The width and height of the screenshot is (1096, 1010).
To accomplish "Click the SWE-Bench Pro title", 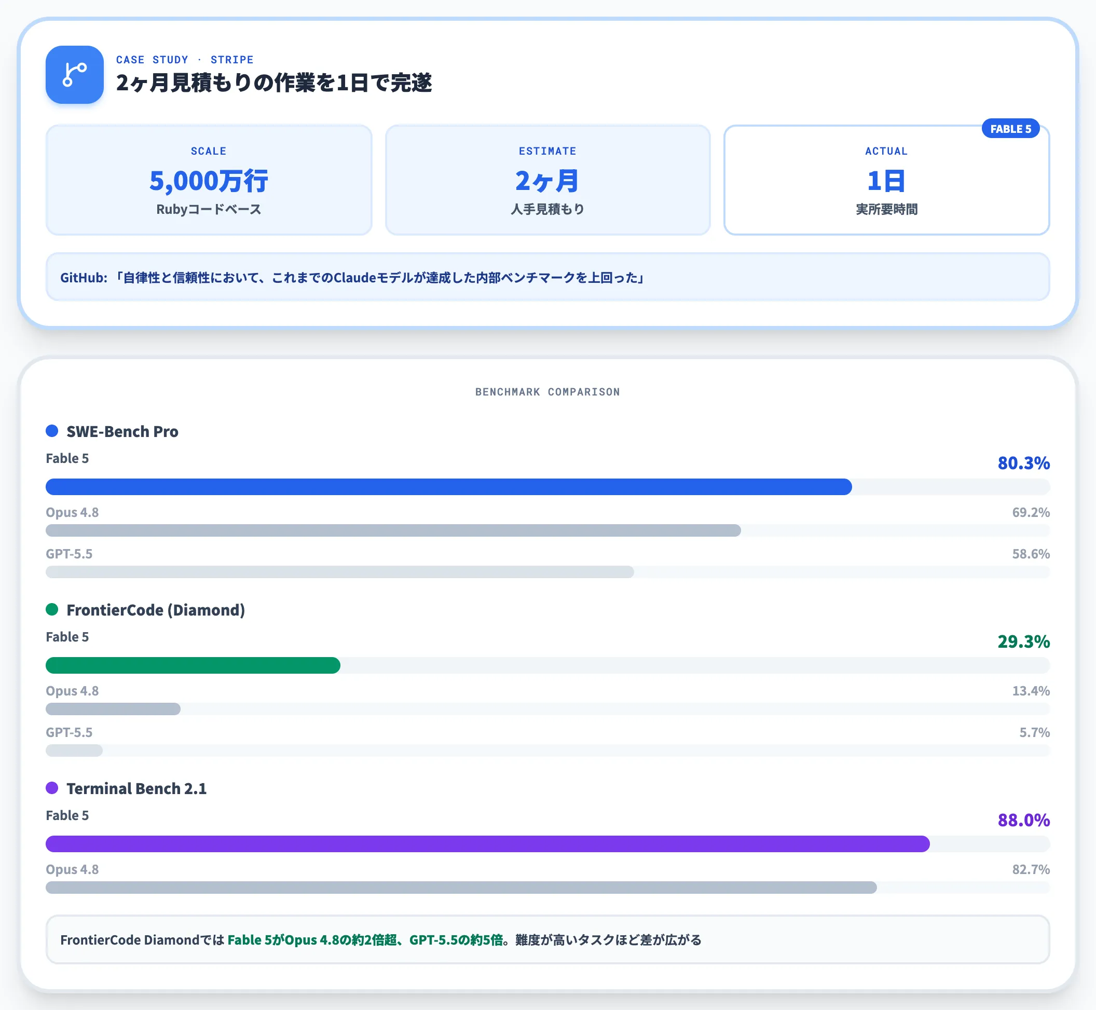I will pyautogui.click(x=122, y=431).
